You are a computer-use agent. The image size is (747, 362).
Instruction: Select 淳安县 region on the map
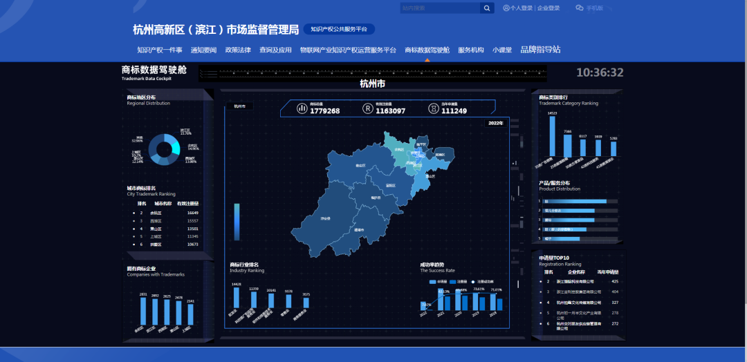(x=324, y=218)
